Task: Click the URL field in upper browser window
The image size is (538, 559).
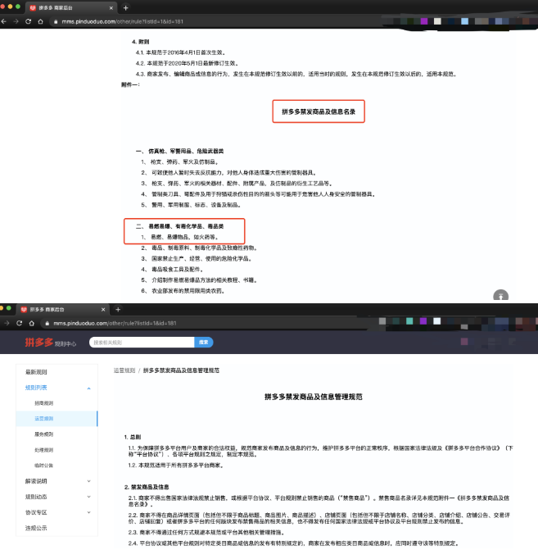Action: click(214, 22)
